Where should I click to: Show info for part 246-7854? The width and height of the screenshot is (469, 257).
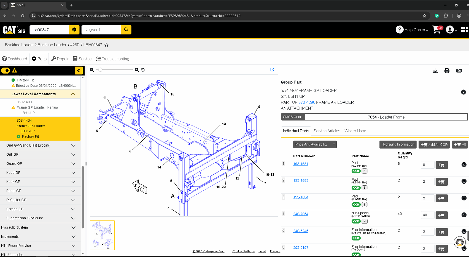pyautogui.click(x=464, y=215)
